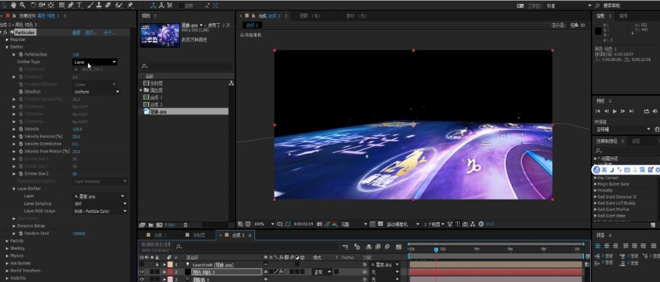Select the Rotation tool

tap(33, 5)
